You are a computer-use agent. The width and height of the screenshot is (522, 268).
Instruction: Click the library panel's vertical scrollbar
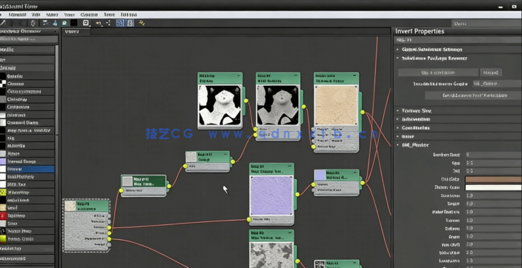tap(56, 90)
